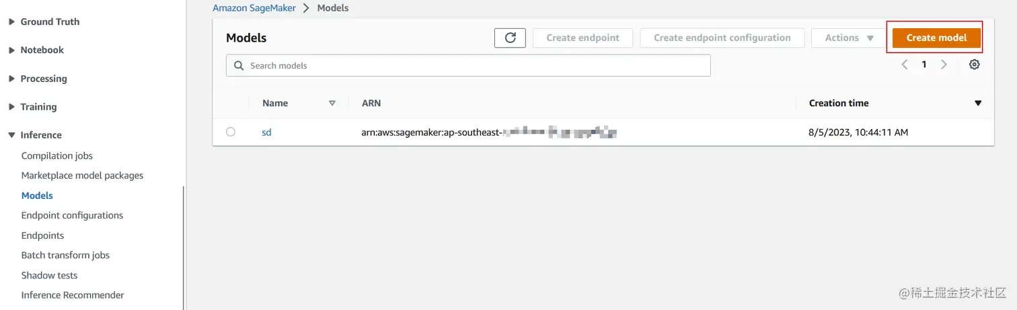
Task: Expand Processing section
Action: [x=12, y=79]
